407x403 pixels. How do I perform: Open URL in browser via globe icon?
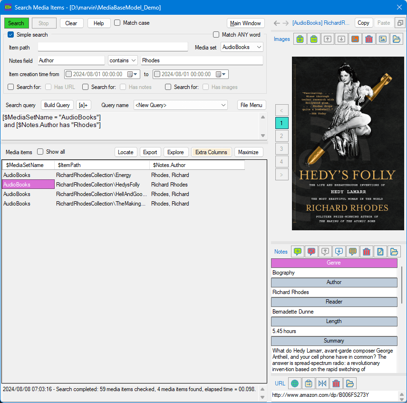(x=295, y=383)
